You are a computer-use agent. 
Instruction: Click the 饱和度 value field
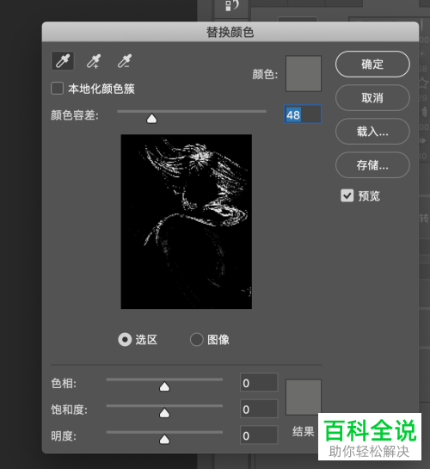click(259, 409)
